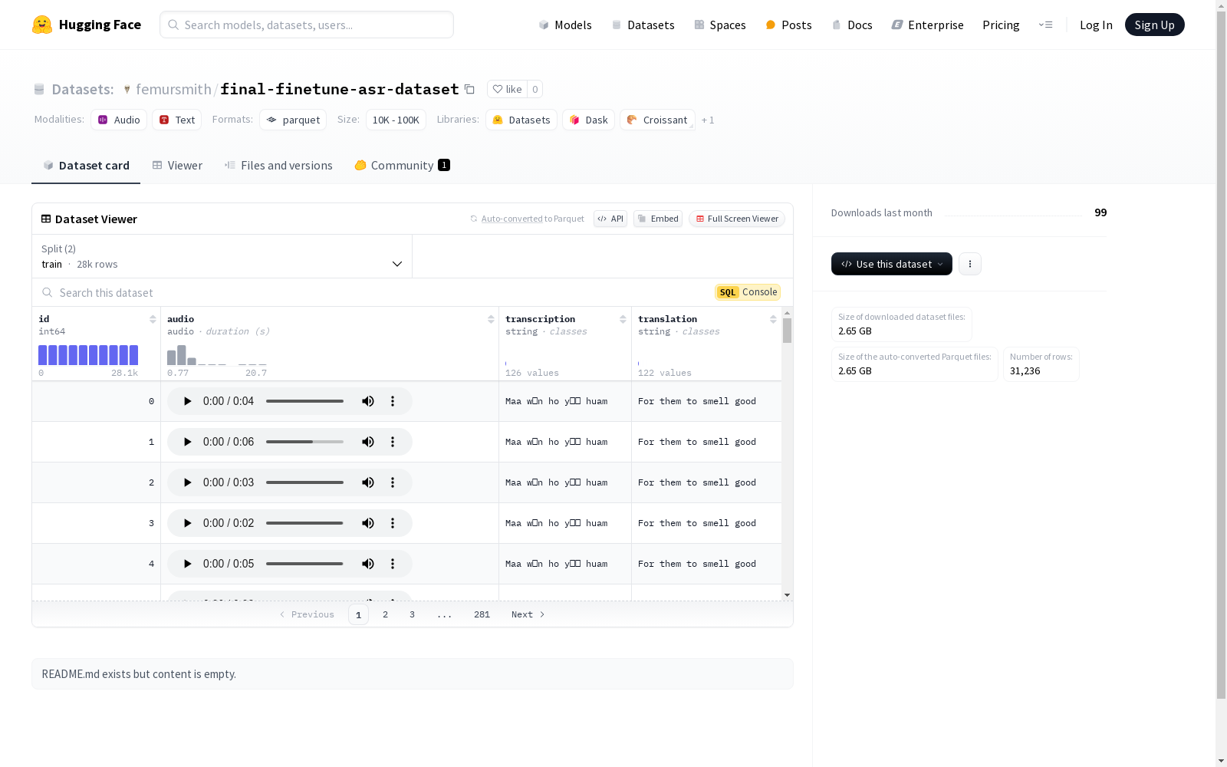The height and width of the screenshot is (767, 1227).
Task: Focus the Search models, datasets, users field
Action: 307,25
